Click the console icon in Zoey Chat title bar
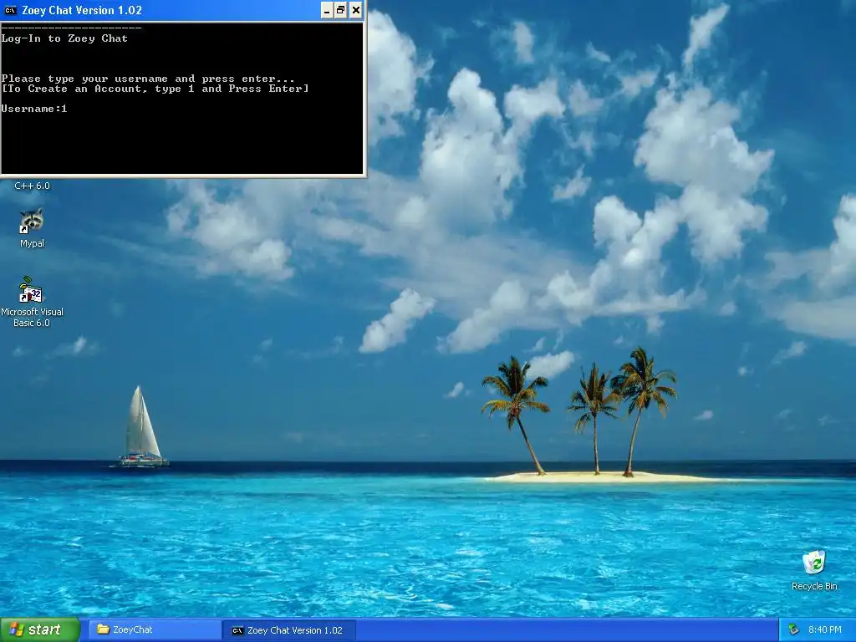Screen dimensions: 856x642 tap(10, 10)
